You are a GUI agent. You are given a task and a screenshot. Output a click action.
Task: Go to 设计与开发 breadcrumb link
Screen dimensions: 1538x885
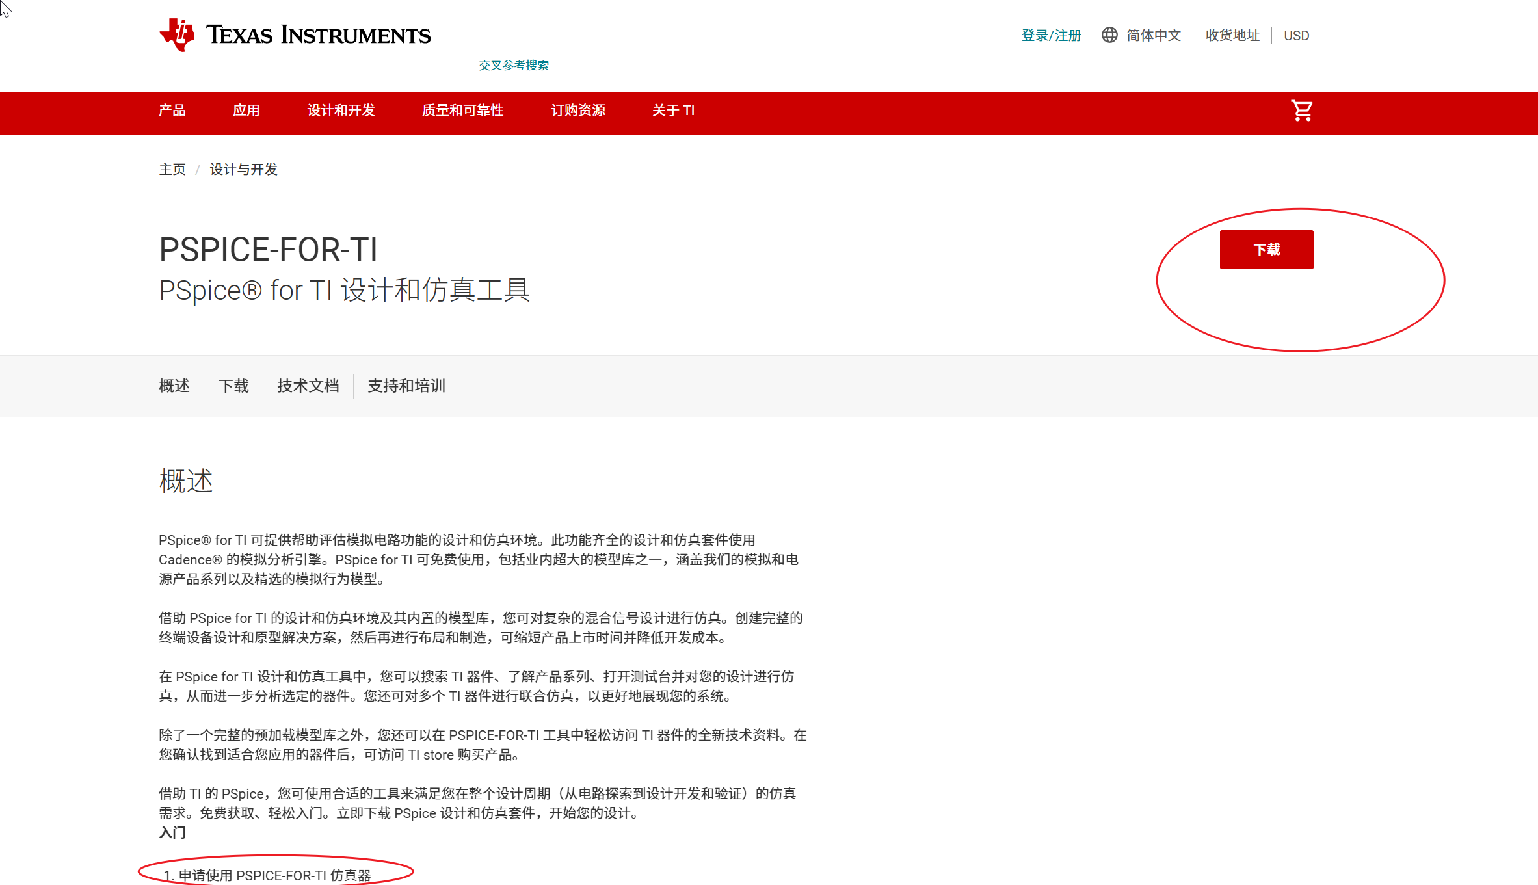244,169
